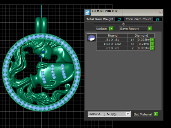
Task: Click the 0.028tw weight cell
Action: click(144, 40)
